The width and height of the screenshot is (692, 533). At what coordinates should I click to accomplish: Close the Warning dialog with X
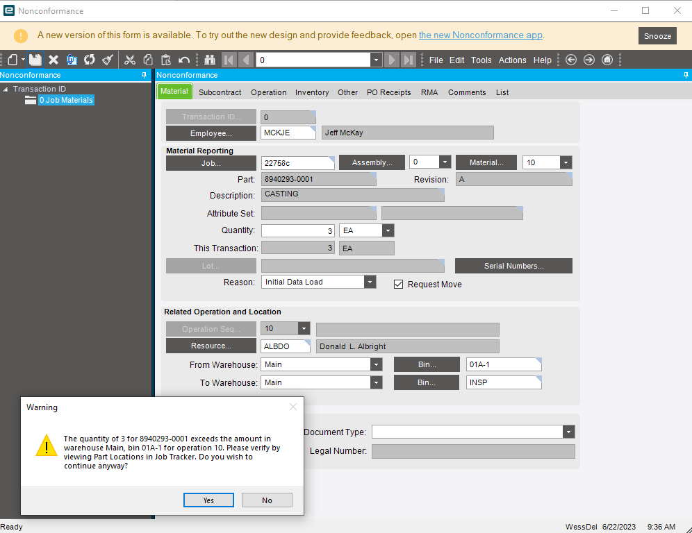point(293,407)
